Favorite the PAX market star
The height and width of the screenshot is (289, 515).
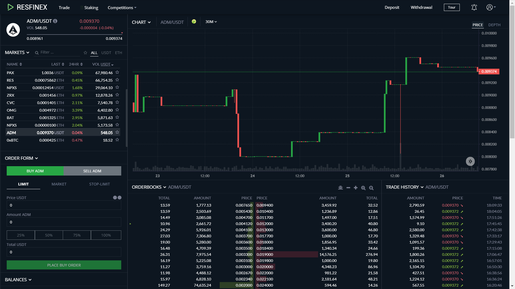click(117, 73)
